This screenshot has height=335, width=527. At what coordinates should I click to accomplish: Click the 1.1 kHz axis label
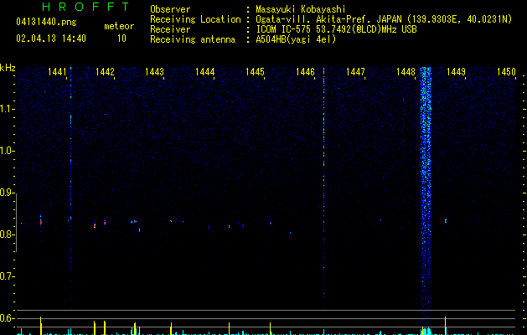[x=7, y=109]
